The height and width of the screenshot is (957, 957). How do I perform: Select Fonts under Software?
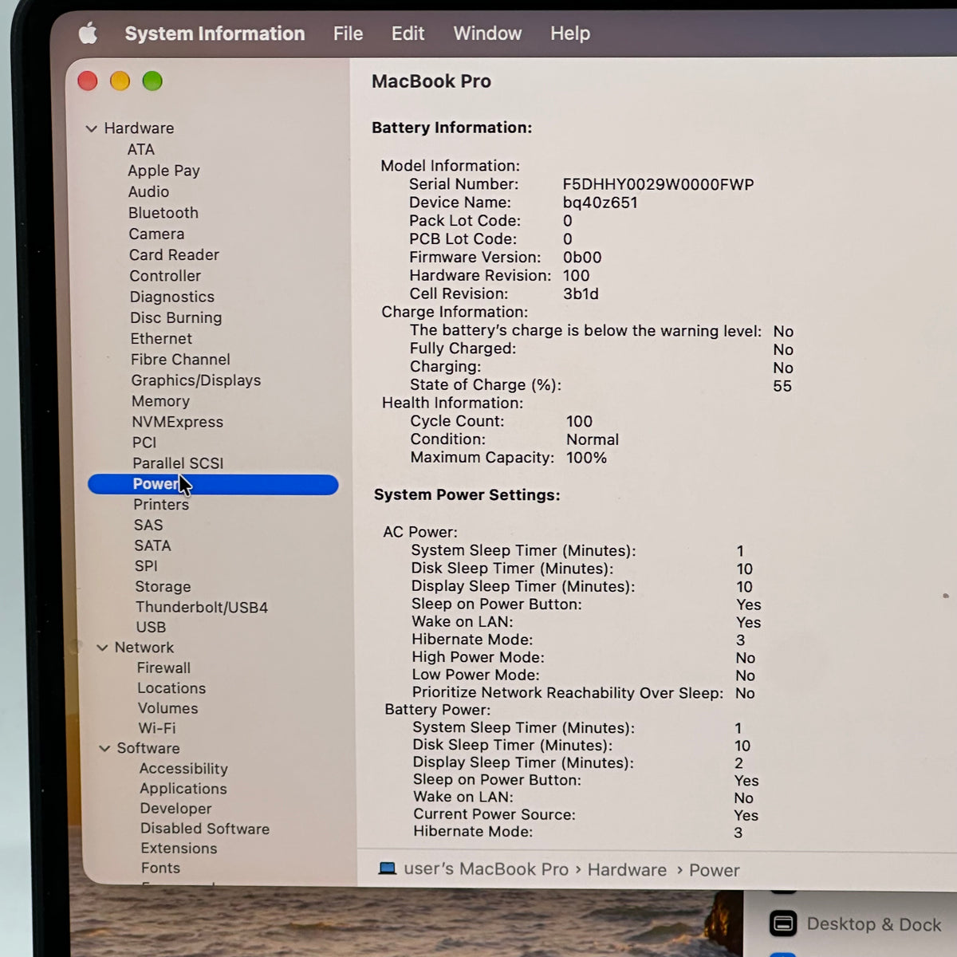[160, 868]
